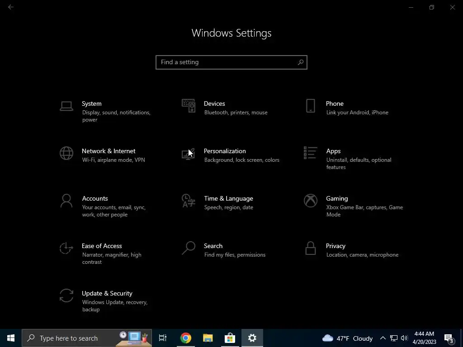The image size is (463, 347).
Task: Click Show desktop sliver at taskbar edge
Action: coord(462,338)
